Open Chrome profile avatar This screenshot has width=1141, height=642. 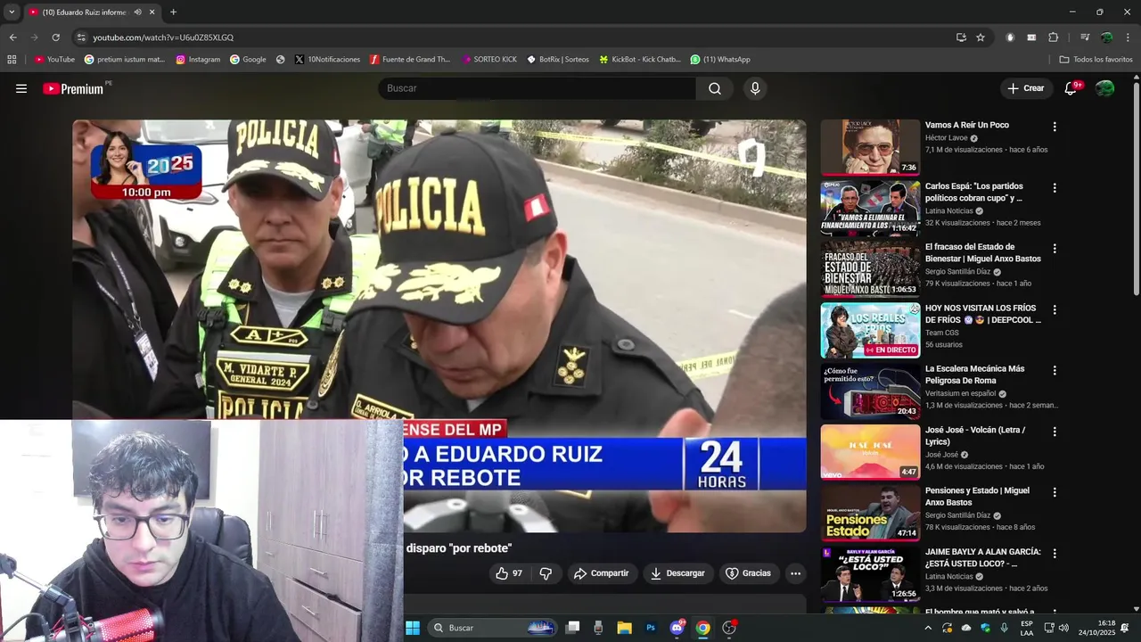point(1106,37)
